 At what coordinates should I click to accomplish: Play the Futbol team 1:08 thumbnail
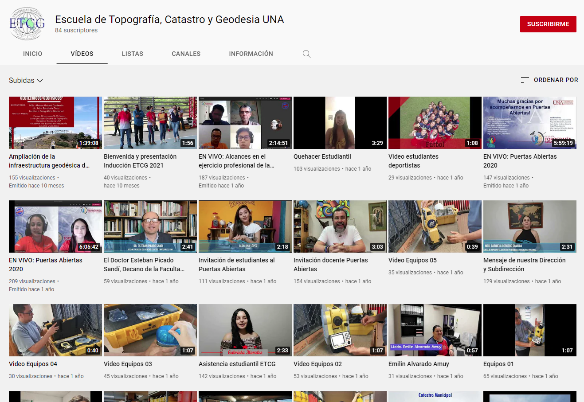(x=435, y=123)
